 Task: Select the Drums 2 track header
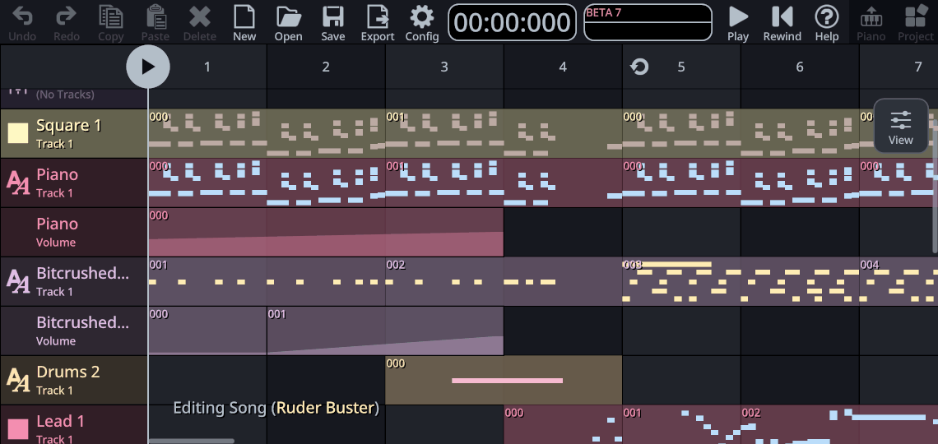point(74,380)
